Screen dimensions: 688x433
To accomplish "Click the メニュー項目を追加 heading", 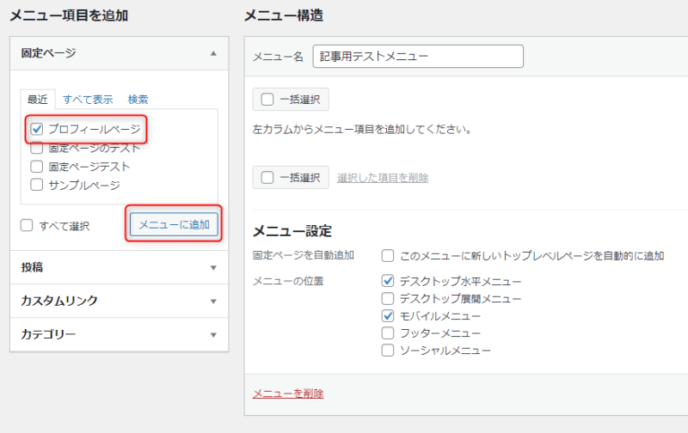I will click(69, 15).
